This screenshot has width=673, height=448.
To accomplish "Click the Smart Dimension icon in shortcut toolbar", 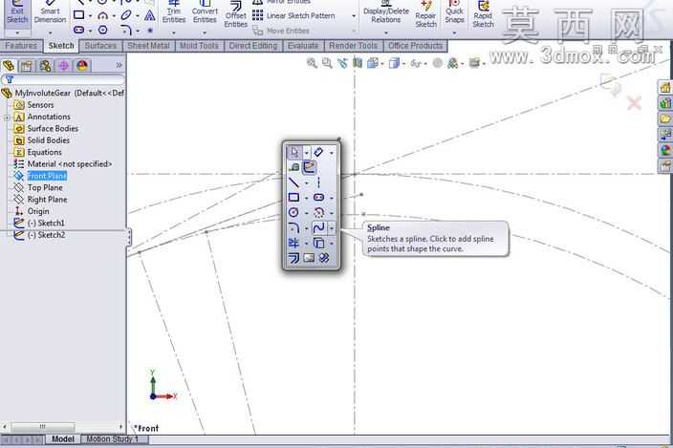I will [x=318, y=152].
